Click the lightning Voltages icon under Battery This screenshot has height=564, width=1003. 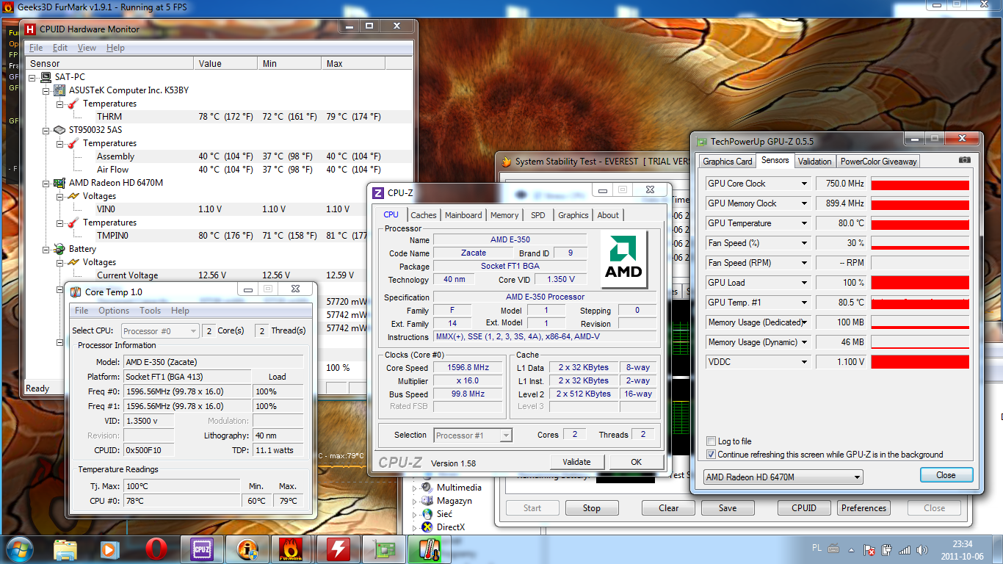click(73, 262)
